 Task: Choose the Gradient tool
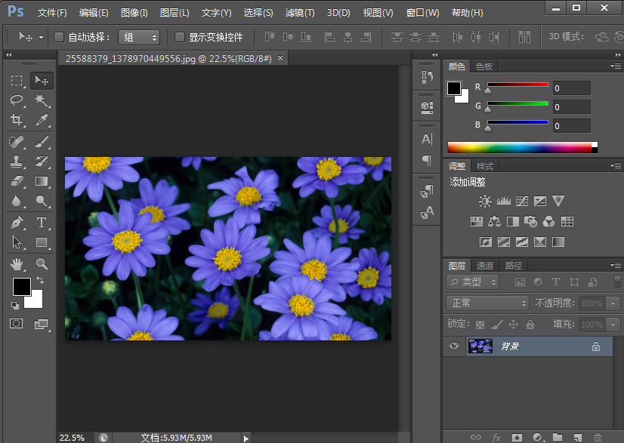[42, 181]
